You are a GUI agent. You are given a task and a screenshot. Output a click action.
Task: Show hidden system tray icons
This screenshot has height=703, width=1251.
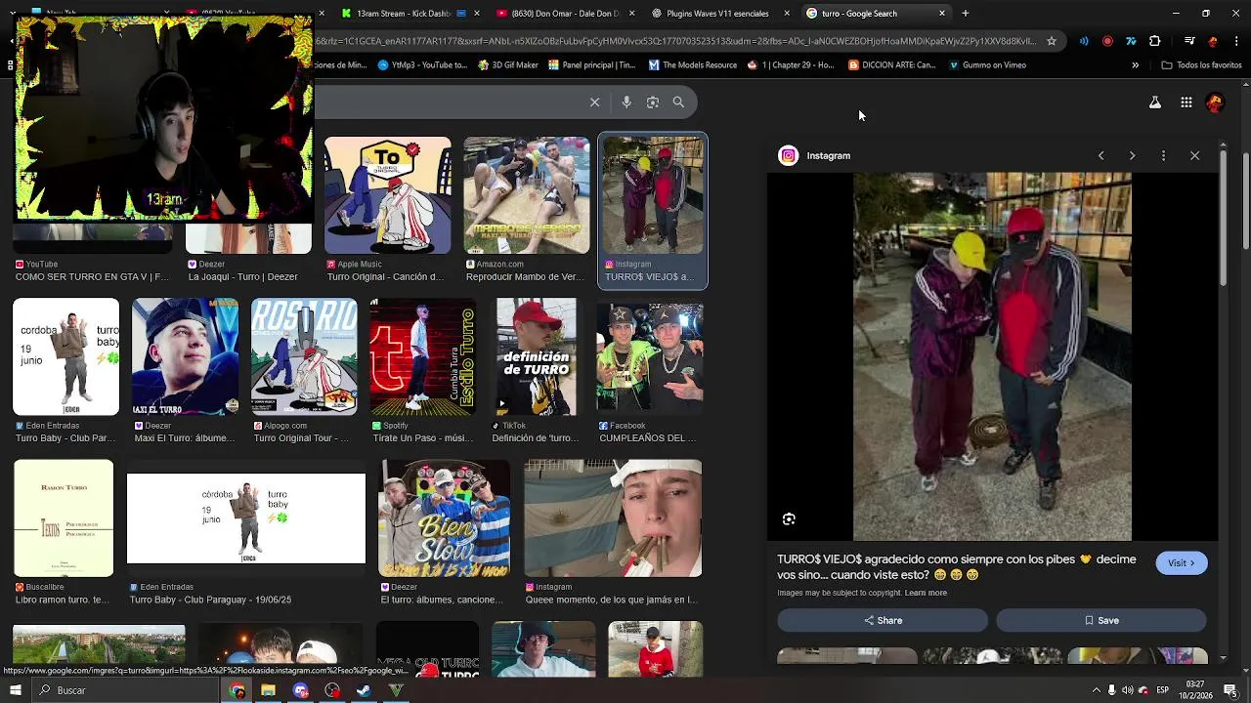(1096, 690)
